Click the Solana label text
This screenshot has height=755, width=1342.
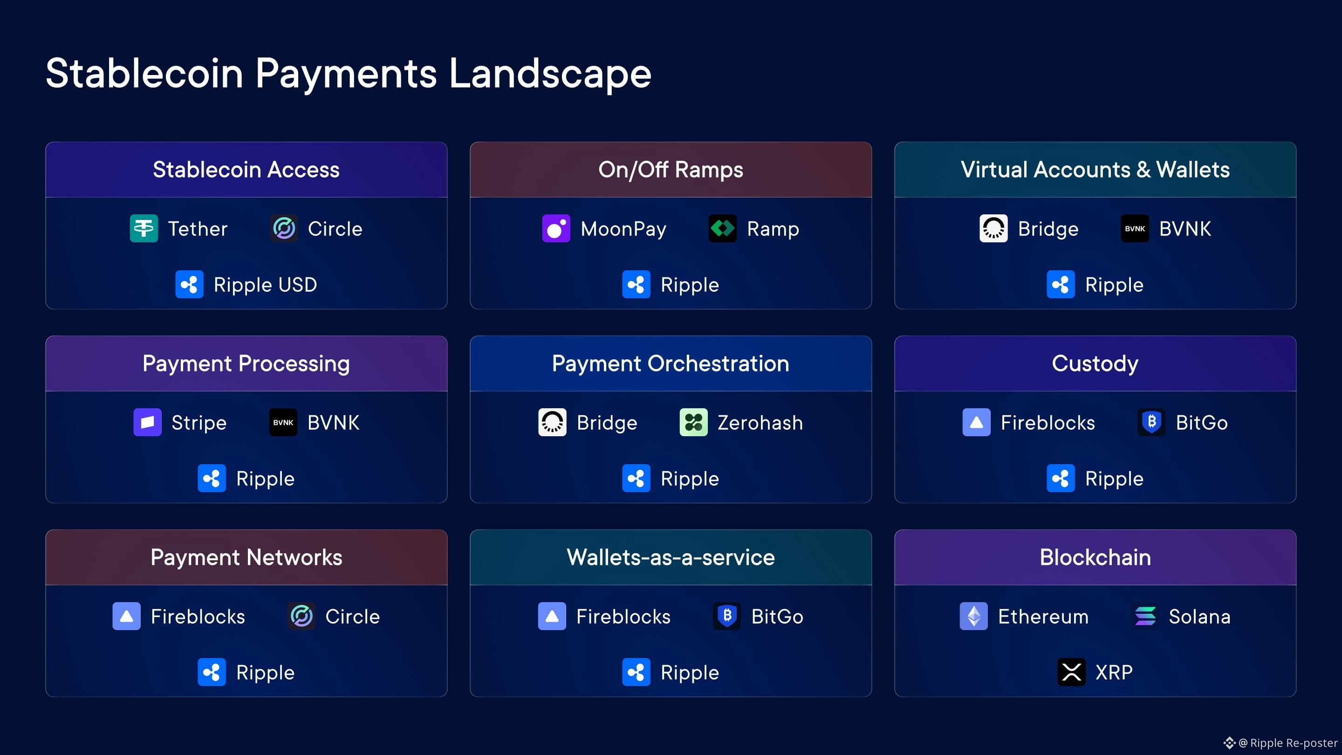click(x=1199, y=617)
